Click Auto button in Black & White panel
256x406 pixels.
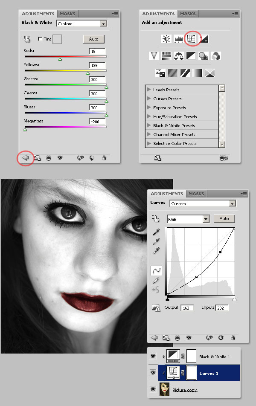click(x=94, y=39)
